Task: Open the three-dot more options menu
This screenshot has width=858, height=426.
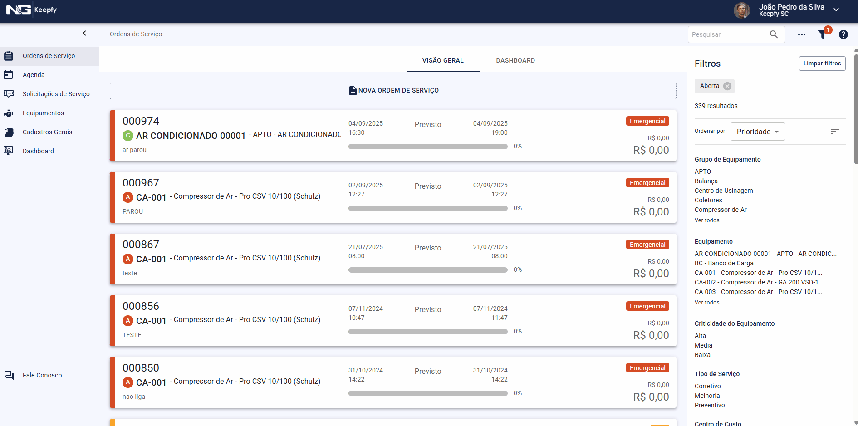Action: point(801,34)
